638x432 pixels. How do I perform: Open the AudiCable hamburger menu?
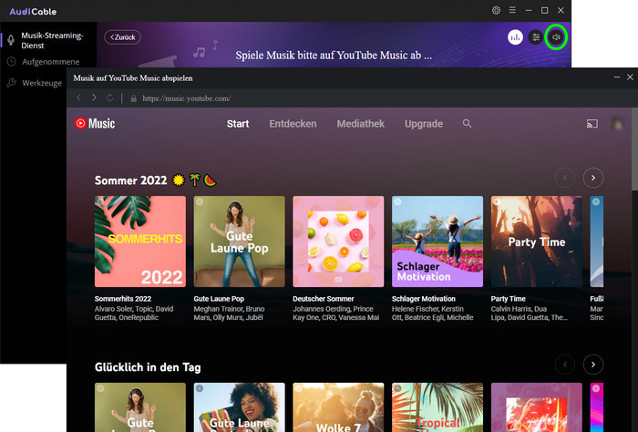[x=512, y=10]
